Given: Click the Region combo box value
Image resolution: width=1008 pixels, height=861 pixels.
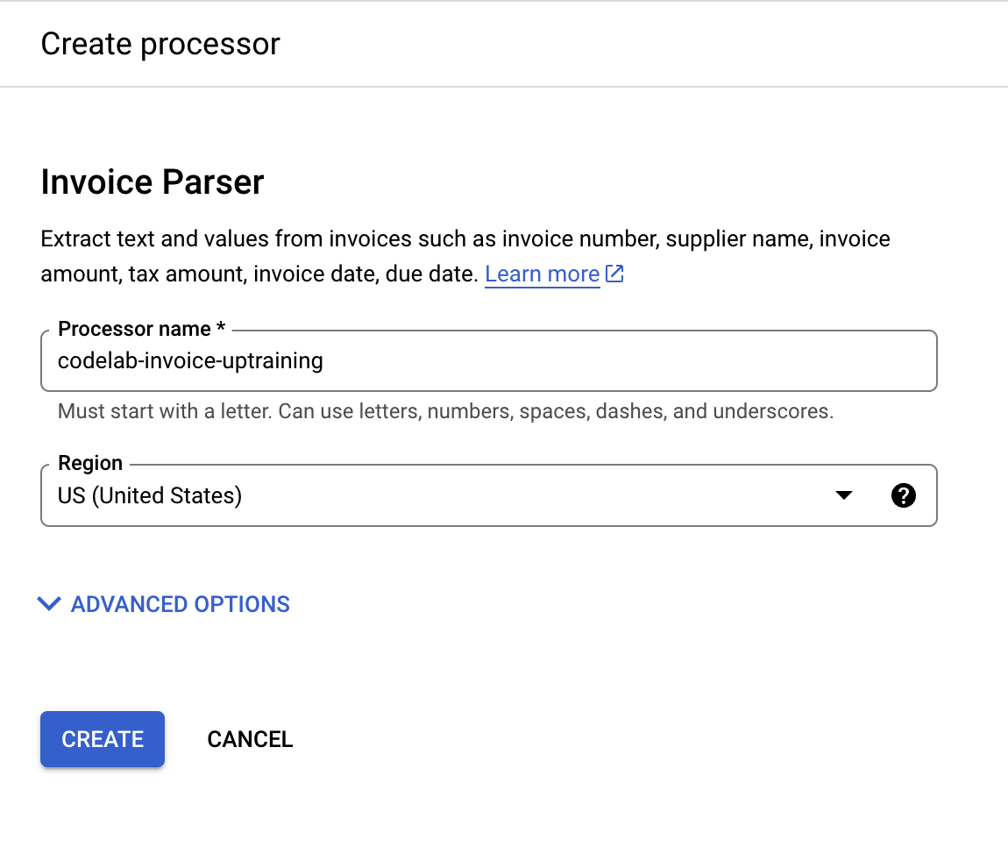Looking at the screenshot, I should (x=149, y=495).
